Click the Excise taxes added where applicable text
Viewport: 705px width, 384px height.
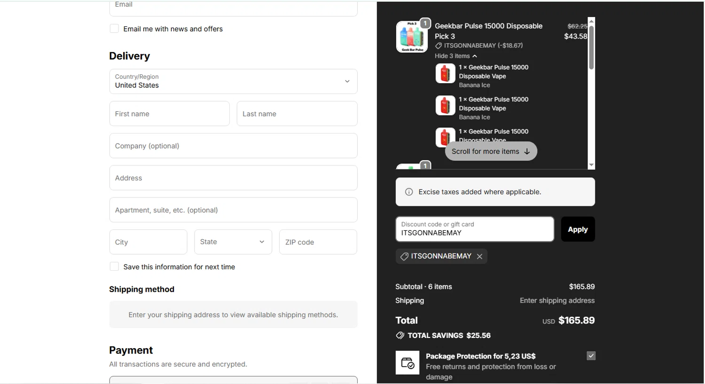tap(480, 192)
